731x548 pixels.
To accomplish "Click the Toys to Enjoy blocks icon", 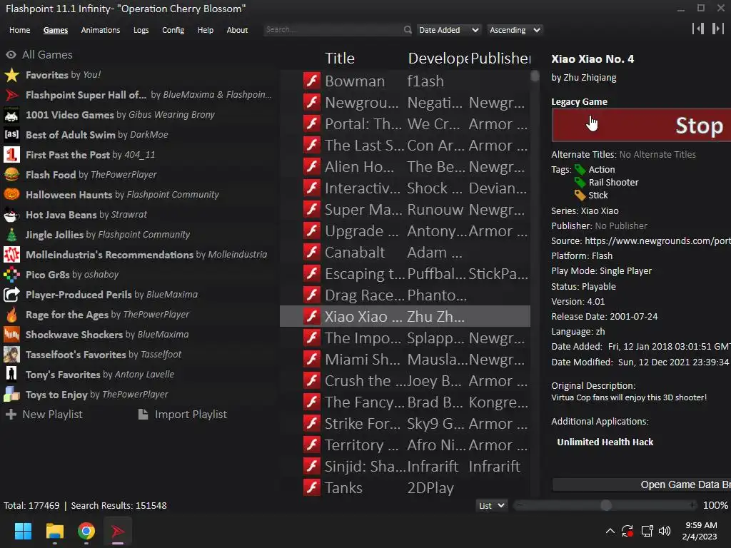I will tap(11, 394).
